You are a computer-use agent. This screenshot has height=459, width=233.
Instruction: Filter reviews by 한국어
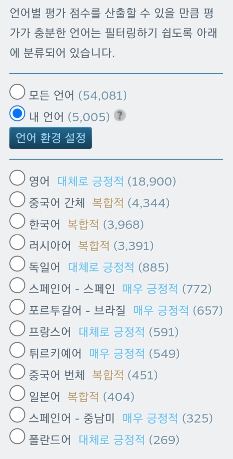tap(18, 221)
